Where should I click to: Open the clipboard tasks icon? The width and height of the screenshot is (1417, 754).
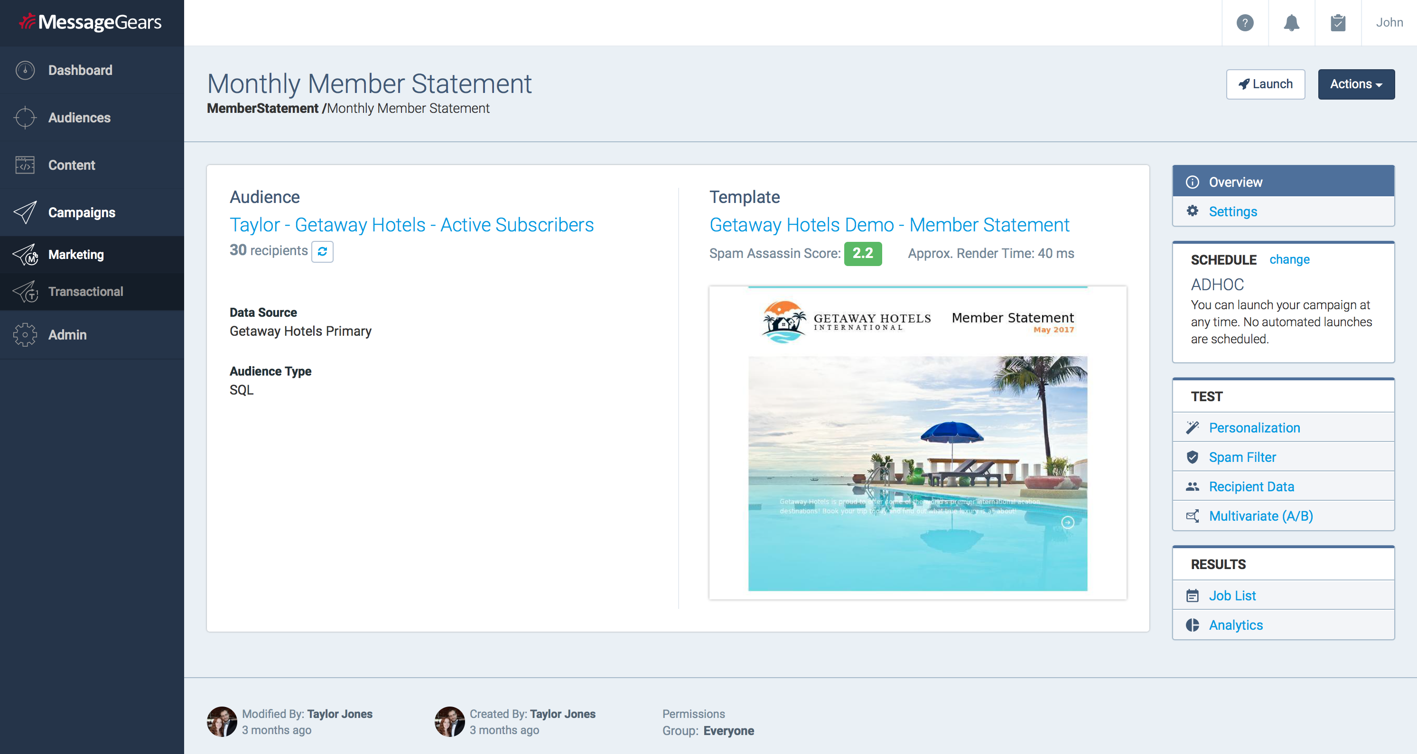(x=1338, y=23)
